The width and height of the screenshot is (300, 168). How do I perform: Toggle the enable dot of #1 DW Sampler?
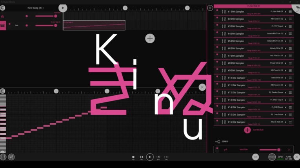(217, 10)
